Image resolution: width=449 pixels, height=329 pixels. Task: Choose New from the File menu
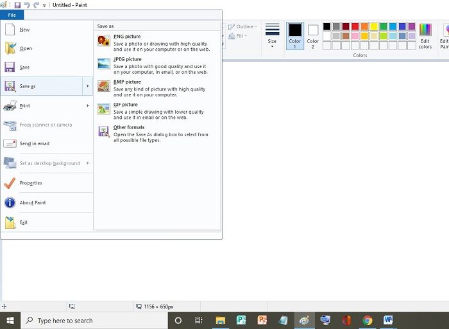pos(47,30)
